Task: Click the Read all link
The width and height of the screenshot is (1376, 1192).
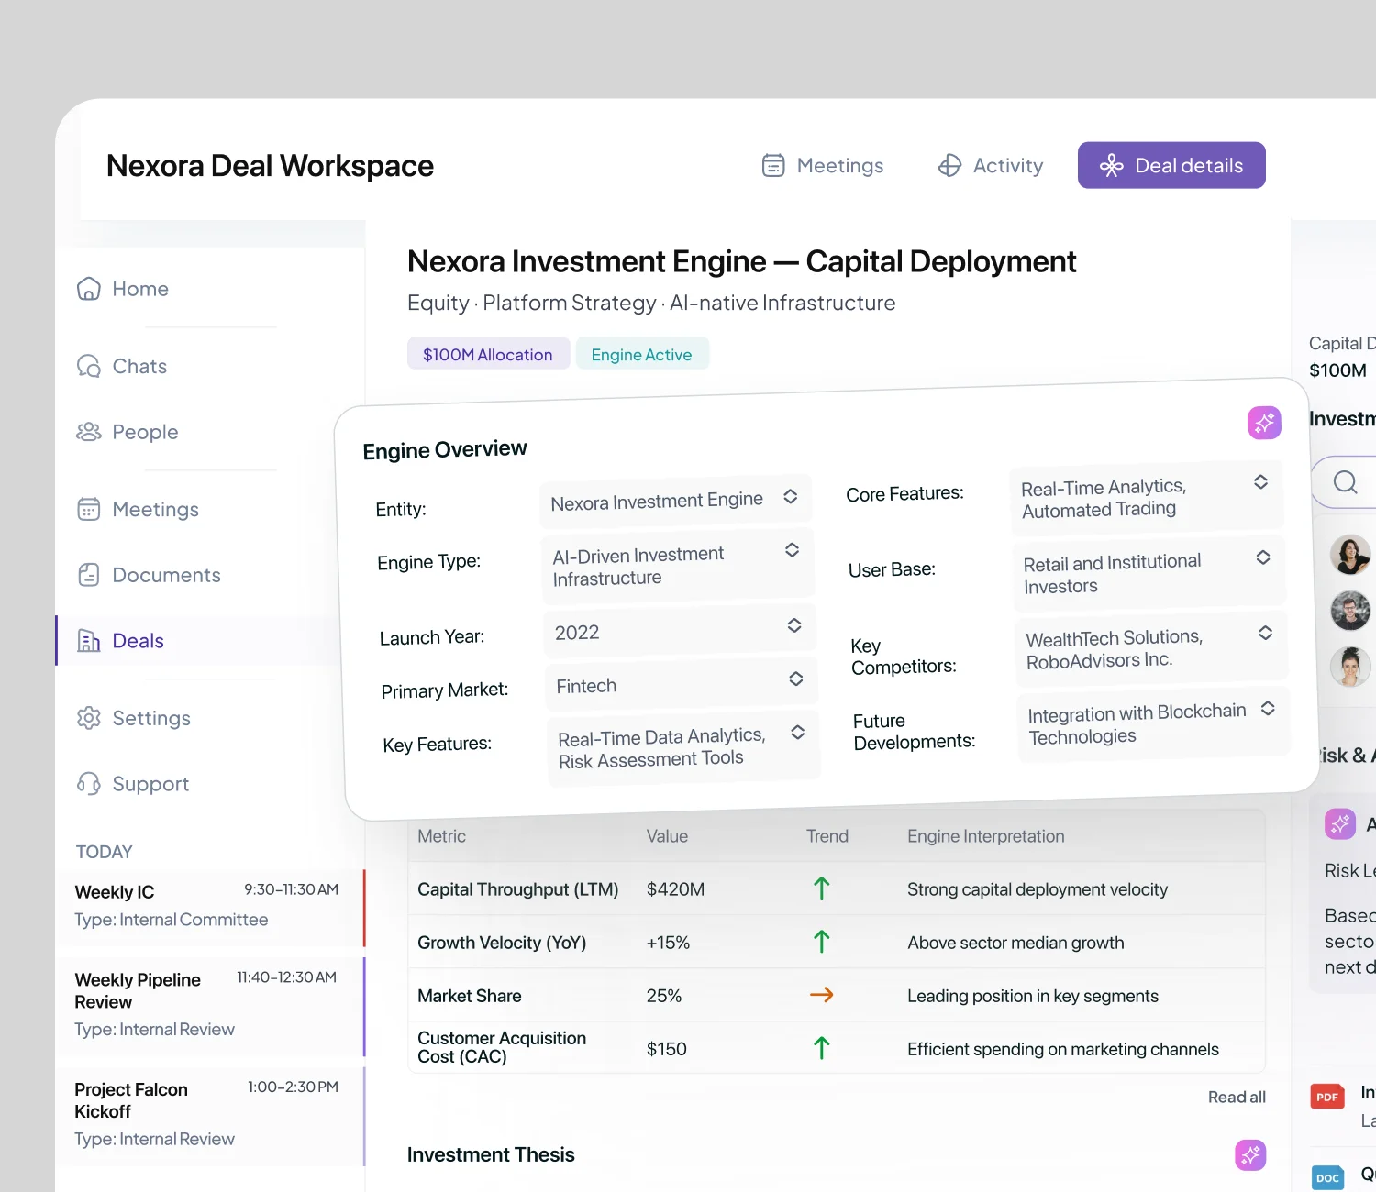Action: click(1237, 1097)
